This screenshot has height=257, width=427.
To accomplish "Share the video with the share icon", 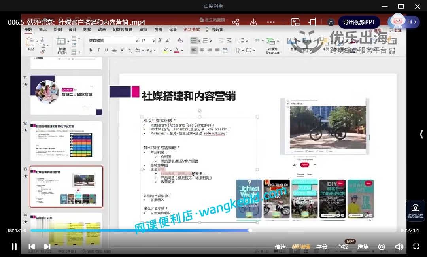I will (x=236, y=22).
